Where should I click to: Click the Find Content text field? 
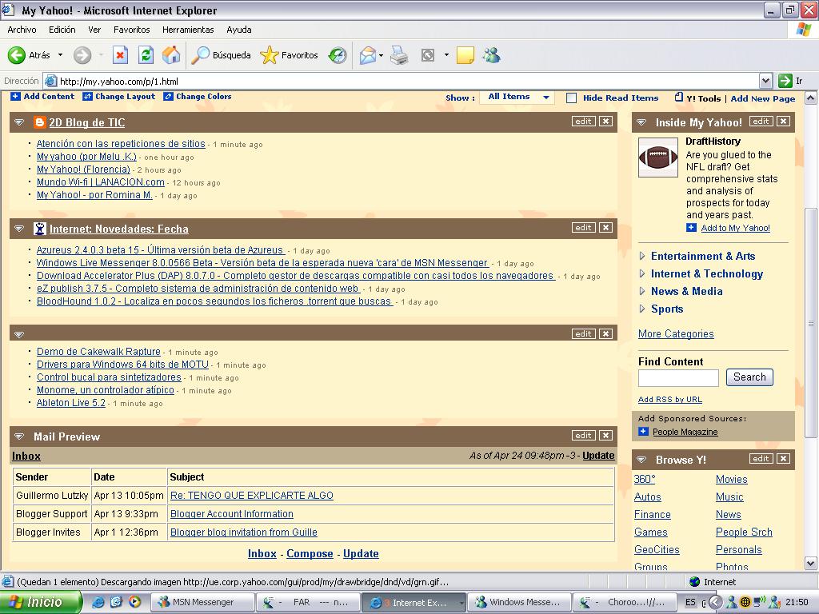point(678,377)
